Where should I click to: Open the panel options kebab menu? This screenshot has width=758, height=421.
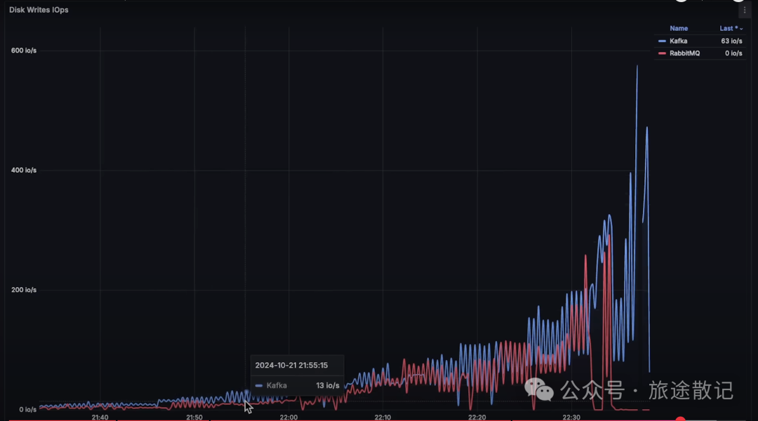tap(745, 10)
